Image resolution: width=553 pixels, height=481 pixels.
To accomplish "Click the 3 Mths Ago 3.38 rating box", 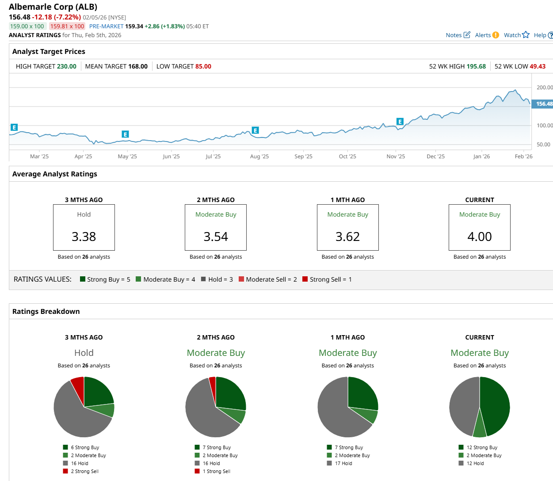I will 84,227.
